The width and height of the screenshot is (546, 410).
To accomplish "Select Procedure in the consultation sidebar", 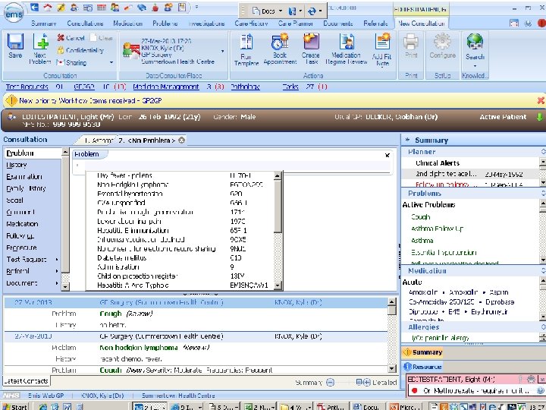I will pos(21,248).
